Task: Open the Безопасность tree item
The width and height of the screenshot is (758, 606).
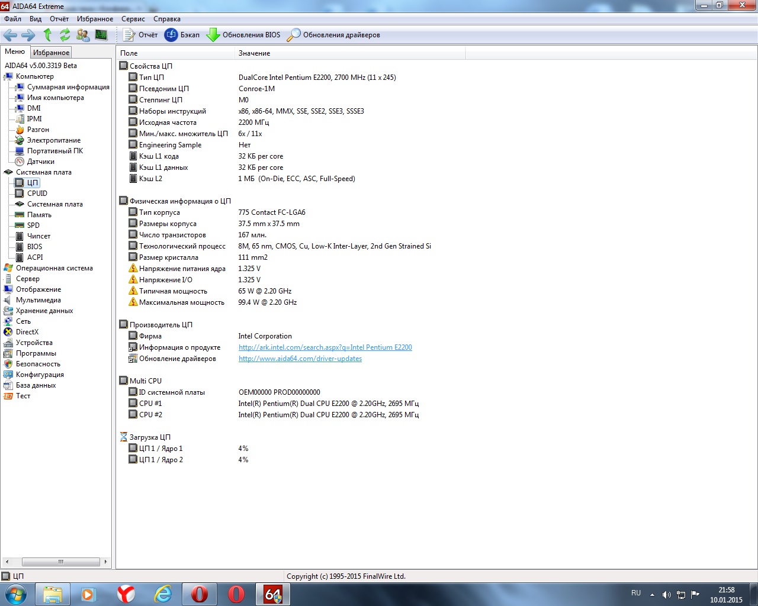Action: [38, 364]
